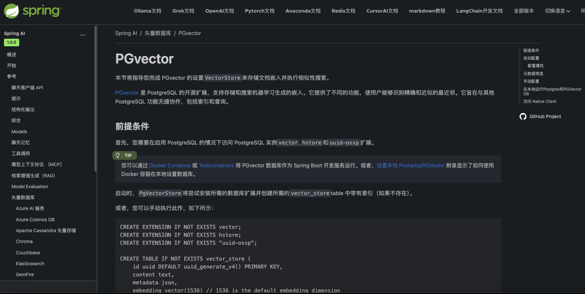Image resolution: width=585 pixels, height=294 pixels.
Task: Open 矢量数据库 in the sidebar
Action: 23,197
